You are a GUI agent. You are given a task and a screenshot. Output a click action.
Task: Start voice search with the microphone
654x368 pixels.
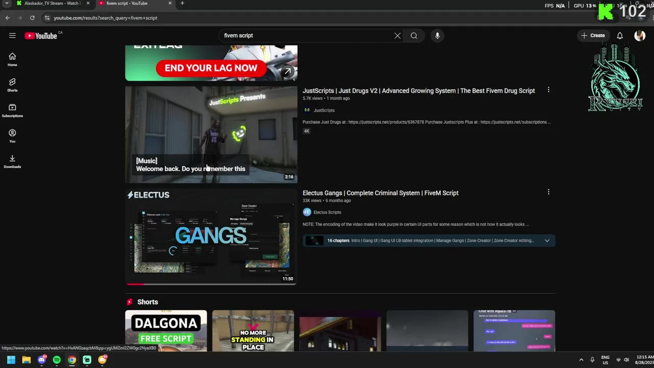click(437, 36)
